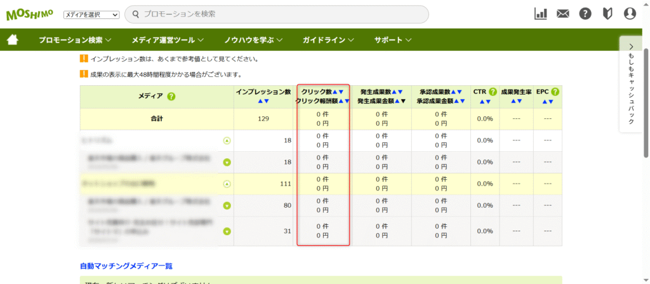Open the ノウハウを学ぶ menu
Screen dimensions: 650x284
[x=253, y=40]
